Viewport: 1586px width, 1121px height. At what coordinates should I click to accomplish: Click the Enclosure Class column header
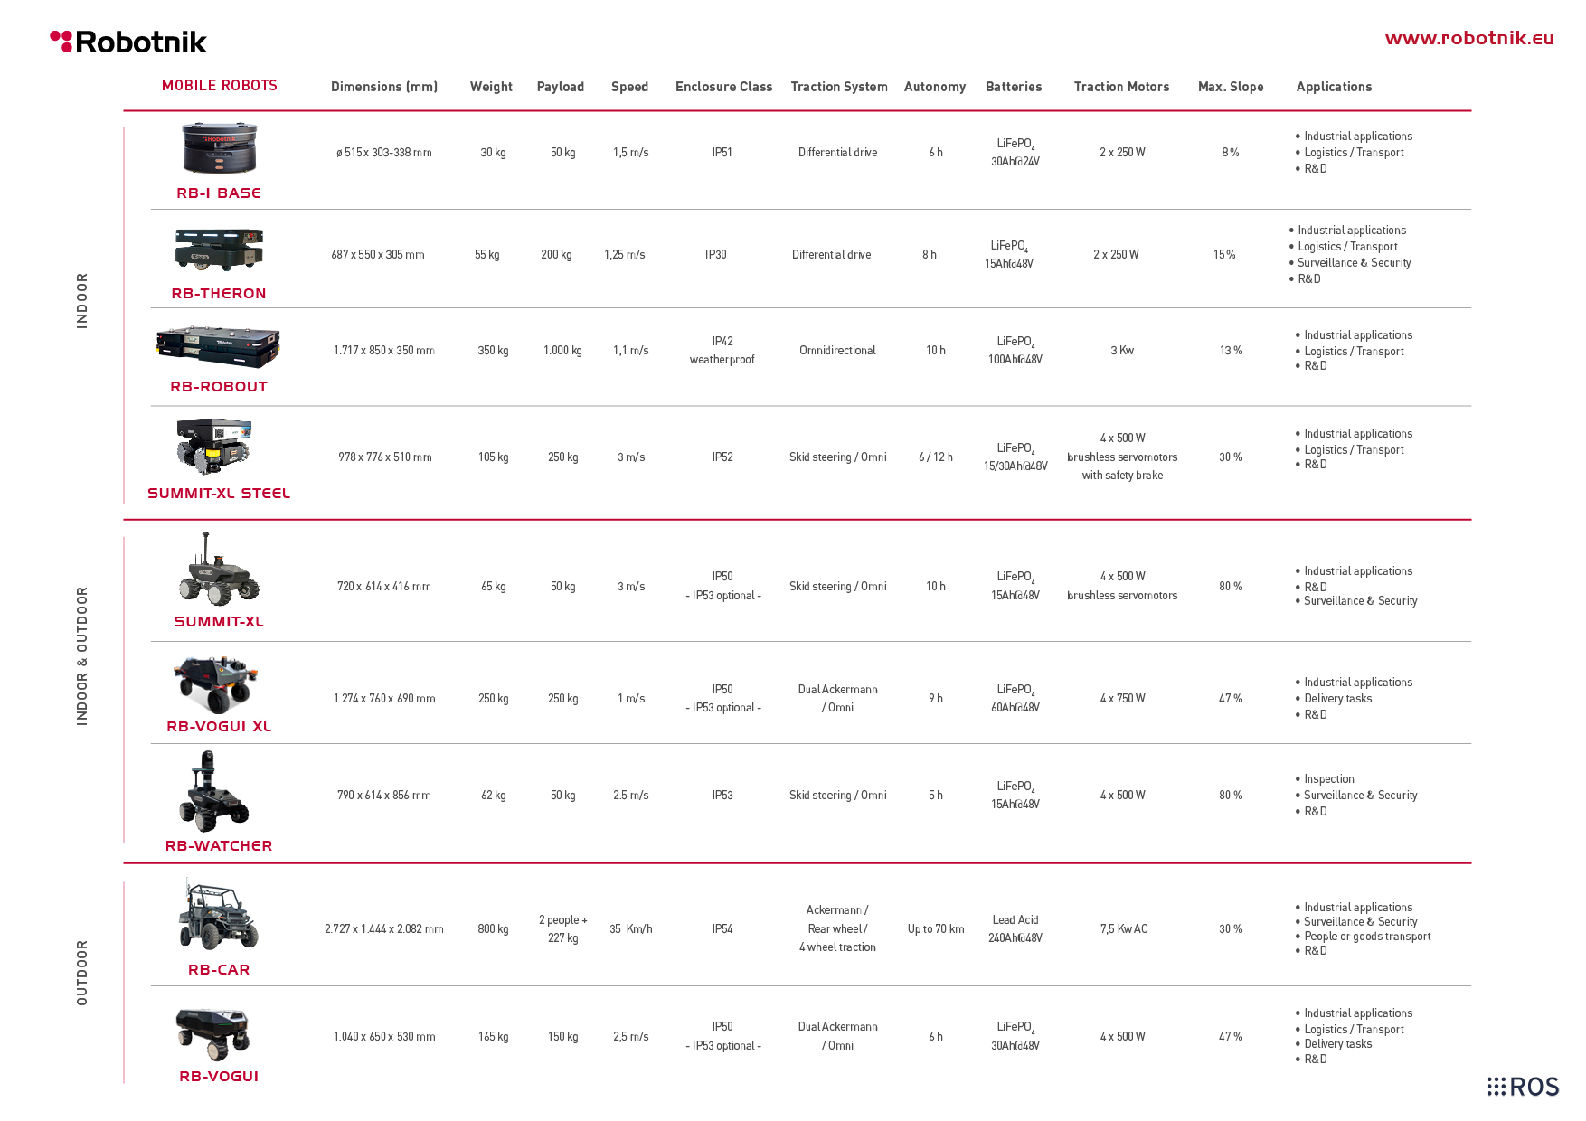click(x=723, y=87)
